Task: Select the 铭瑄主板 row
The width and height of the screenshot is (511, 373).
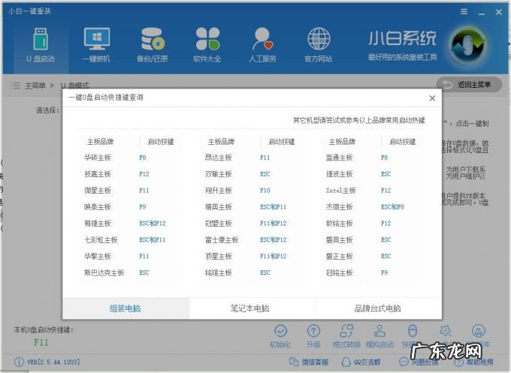Action: 252,272
